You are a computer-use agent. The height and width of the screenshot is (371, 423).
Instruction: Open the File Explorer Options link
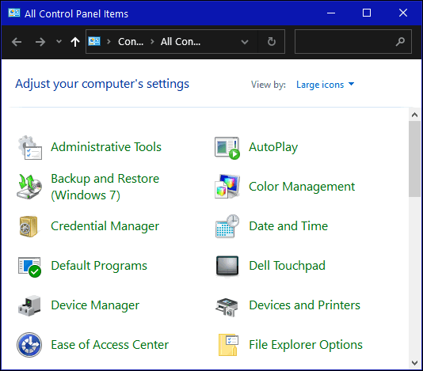point(306,345)
